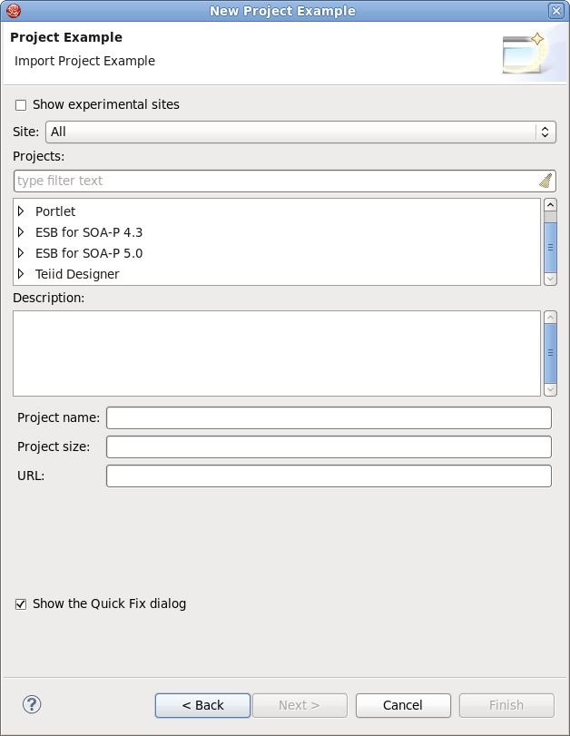Click the Back button
Viewport: 570px width, 736px height.
point(202,705)
